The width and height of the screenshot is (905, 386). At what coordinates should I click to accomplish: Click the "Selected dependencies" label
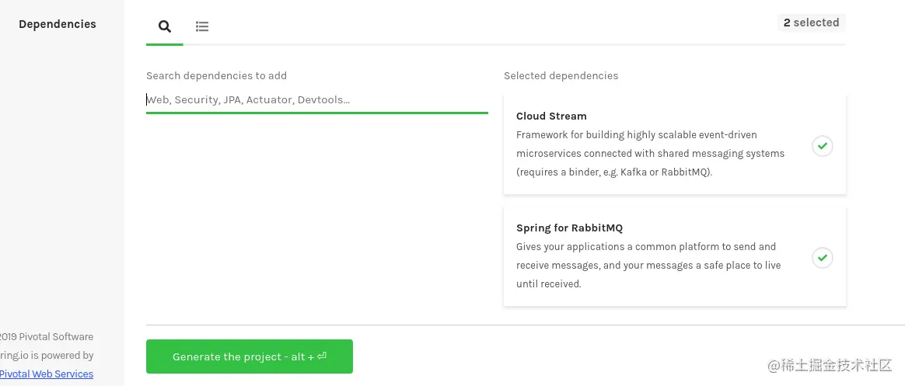(561, 75)
